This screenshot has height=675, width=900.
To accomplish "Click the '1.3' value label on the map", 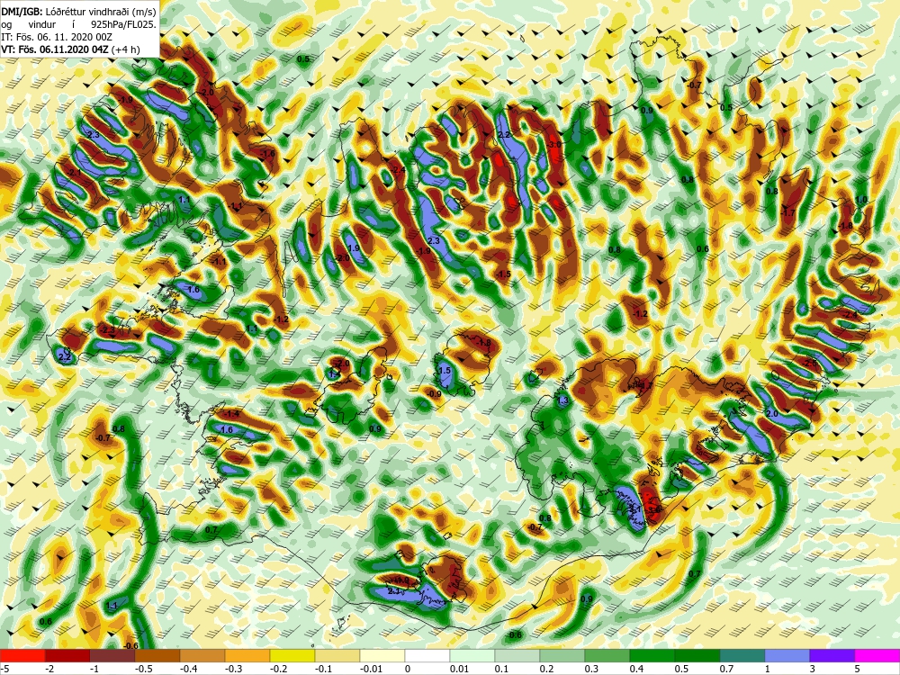I will click(x=562, y=400).
